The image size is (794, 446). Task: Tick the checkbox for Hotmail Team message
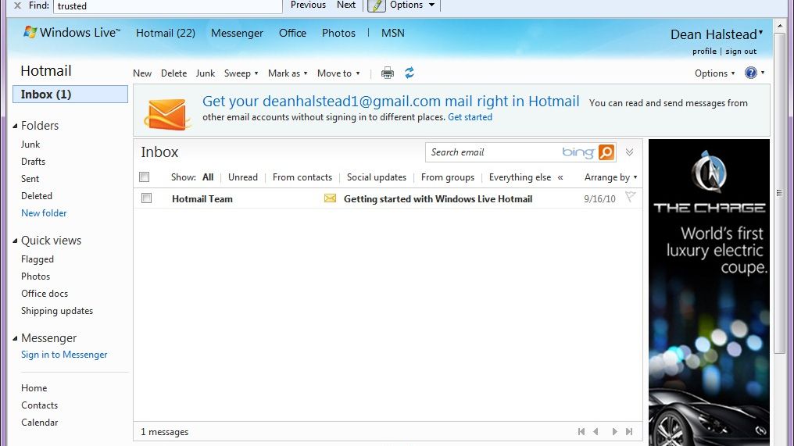(x=146, y=198)
